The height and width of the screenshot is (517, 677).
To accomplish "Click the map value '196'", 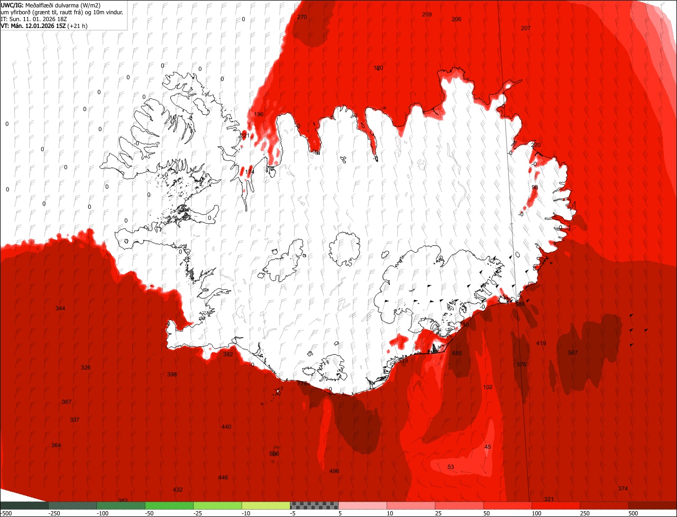I will 259,114.
